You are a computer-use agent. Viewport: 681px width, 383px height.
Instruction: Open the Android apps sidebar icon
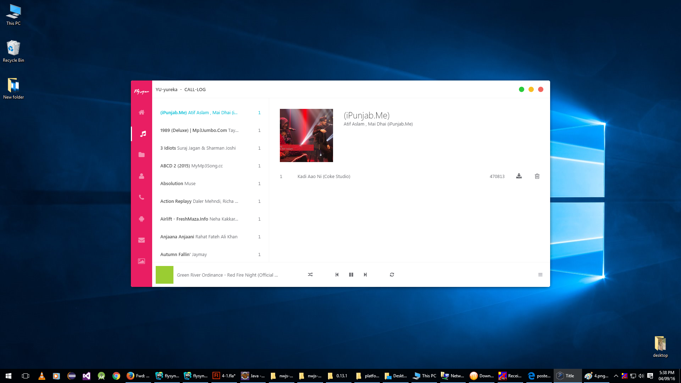click(142, 219)
